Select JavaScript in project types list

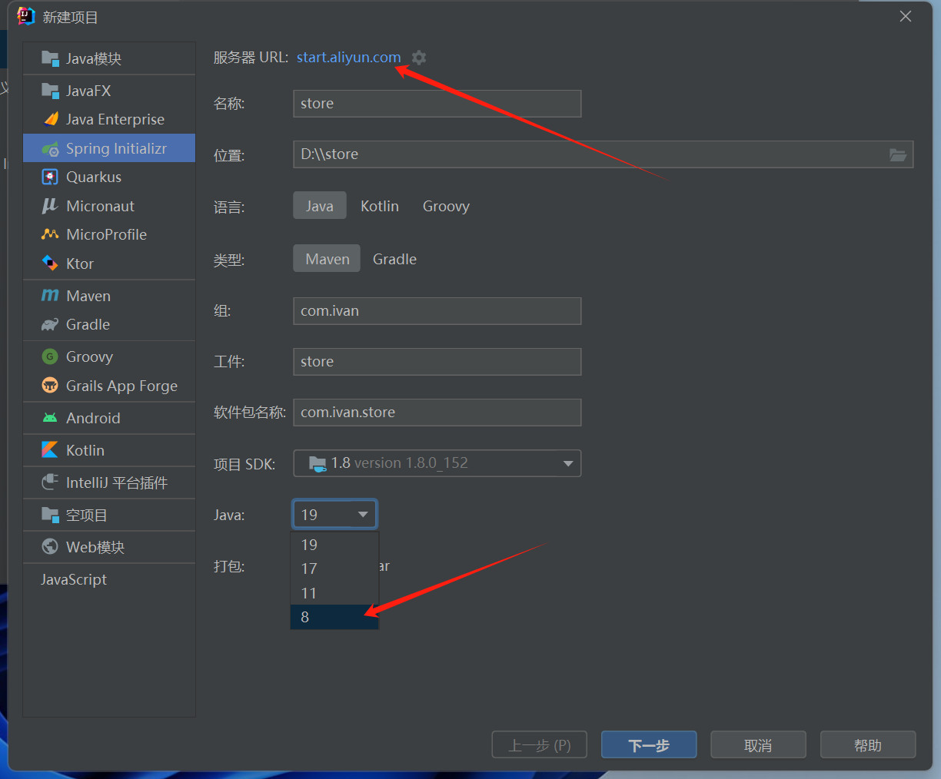click(109, 579)
